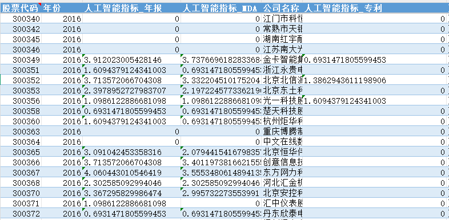Click company name cell 中文在线

tap(282, 142)
